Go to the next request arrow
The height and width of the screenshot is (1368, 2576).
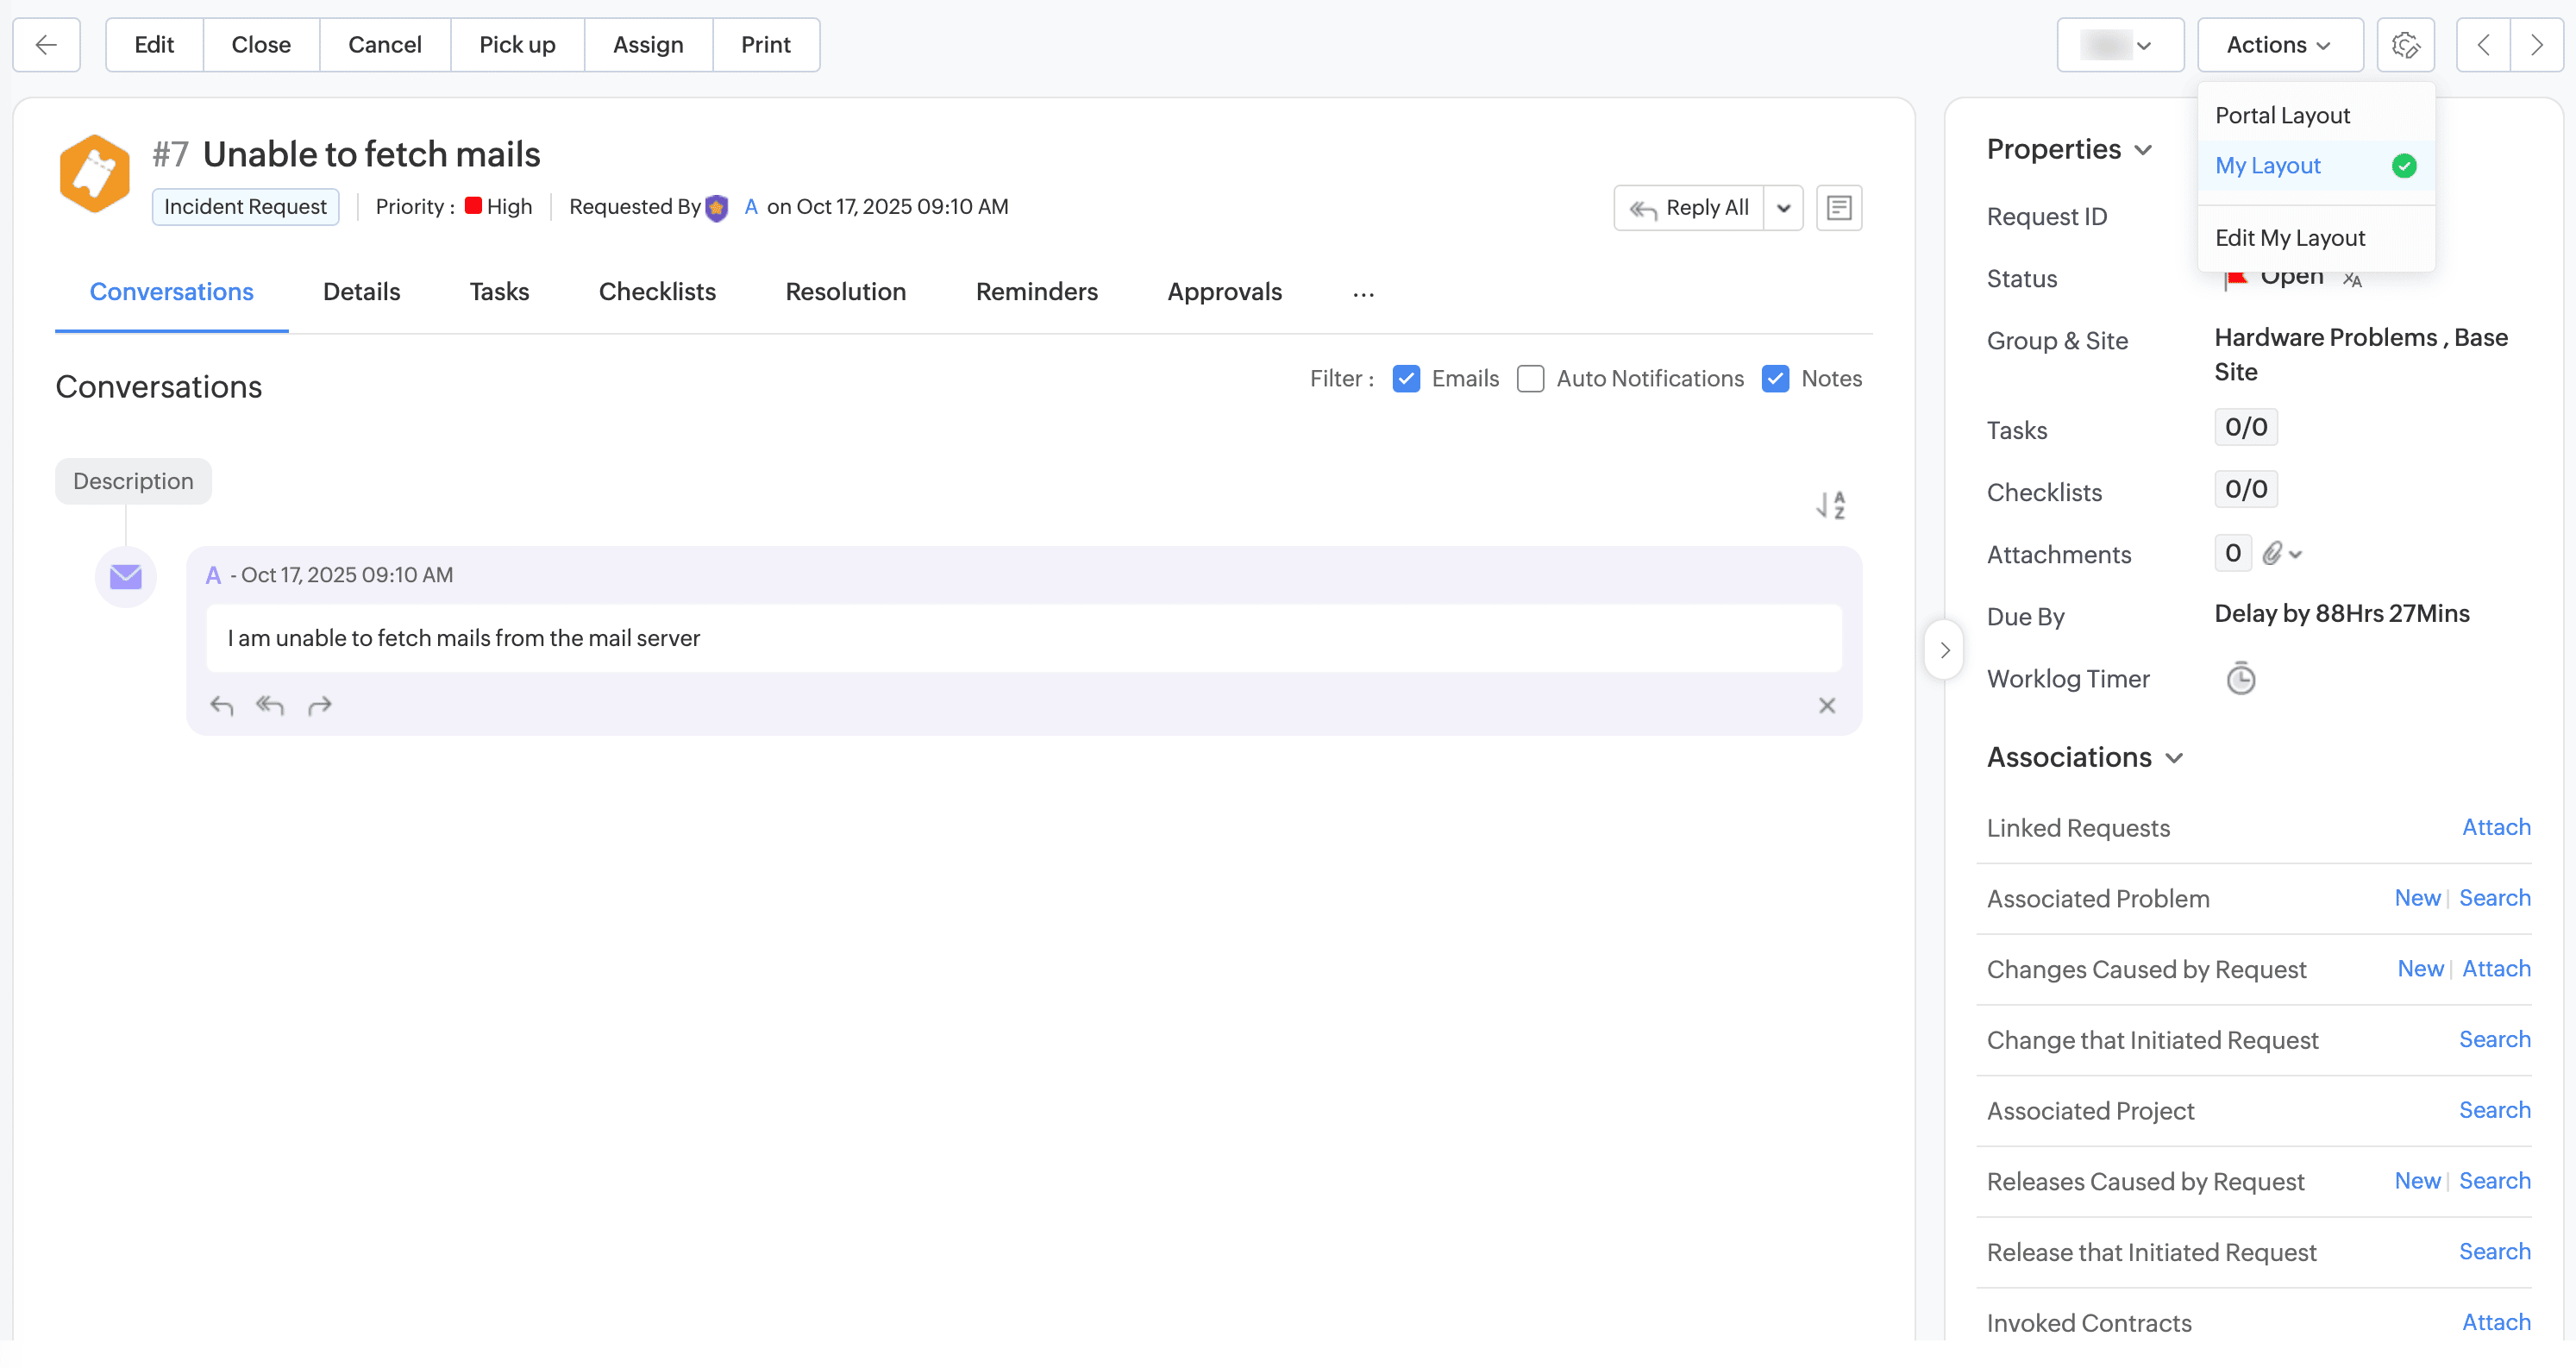coord(2536,45)
